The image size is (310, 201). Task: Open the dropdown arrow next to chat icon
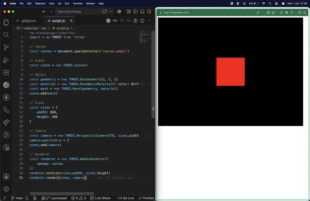click(x=111, y=12)
